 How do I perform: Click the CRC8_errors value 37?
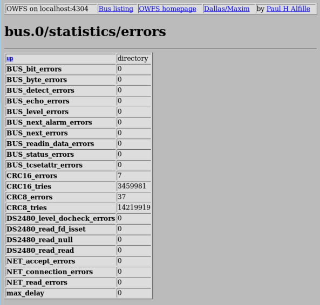point(121,197)
